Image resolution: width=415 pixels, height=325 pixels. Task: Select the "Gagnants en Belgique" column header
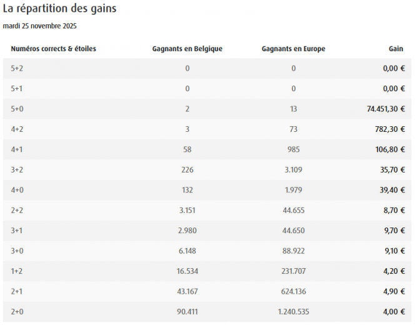(x=187, y=49)
